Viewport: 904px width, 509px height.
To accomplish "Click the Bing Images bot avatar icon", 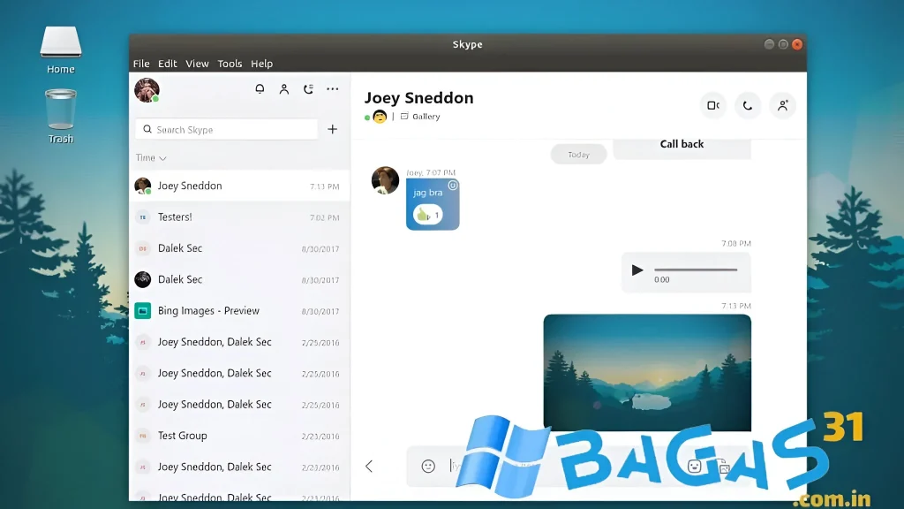I will [142, 310].
